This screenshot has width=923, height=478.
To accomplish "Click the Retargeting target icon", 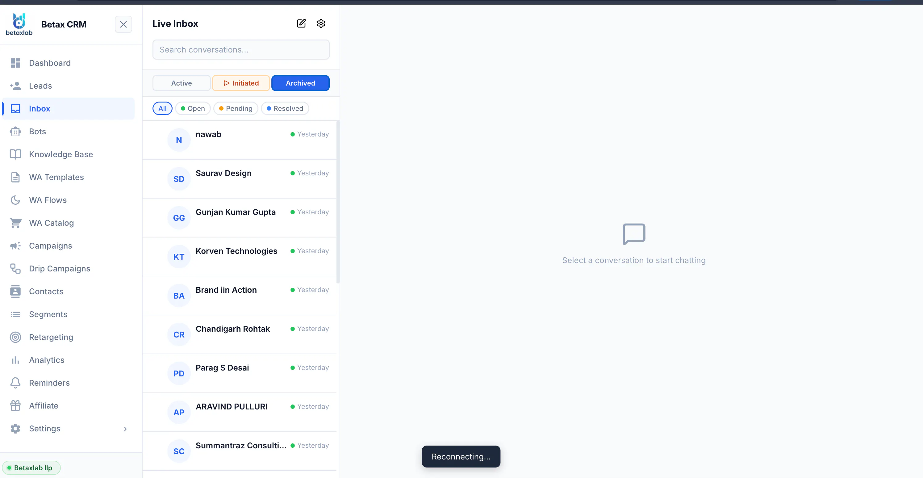I will pyautogui.click(x=15, y=337).
